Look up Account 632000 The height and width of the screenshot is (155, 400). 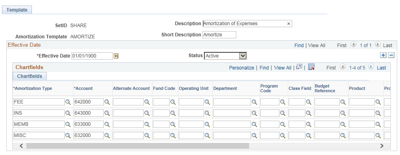107,135
